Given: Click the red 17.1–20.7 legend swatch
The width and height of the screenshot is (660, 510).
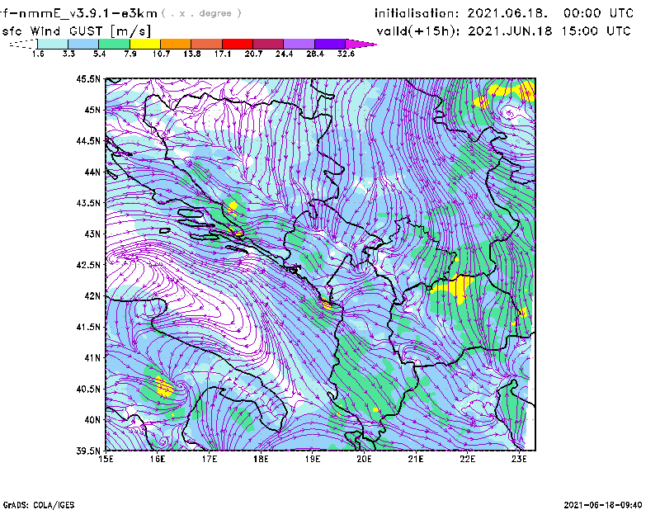Looking at the screenshot, I should tap(238, 44).
